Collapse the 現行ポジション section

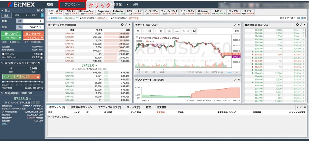(x=3, y=63)
